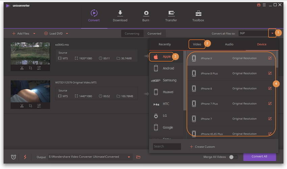Click the ez0043.mts file name
287x169 pixels.
pos(62,45)
